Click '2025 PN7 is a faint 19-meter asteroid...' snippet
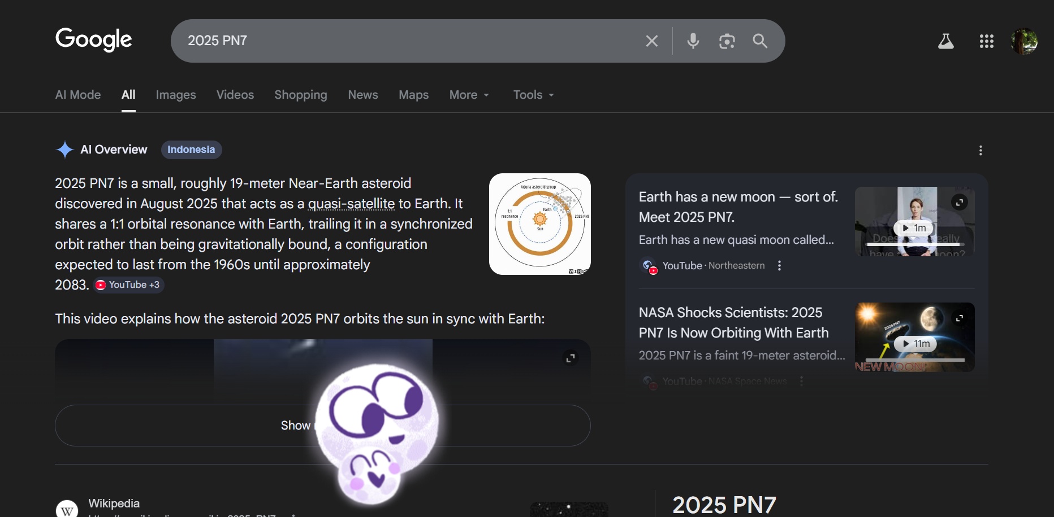The image size is (1054, 517). 742,356
